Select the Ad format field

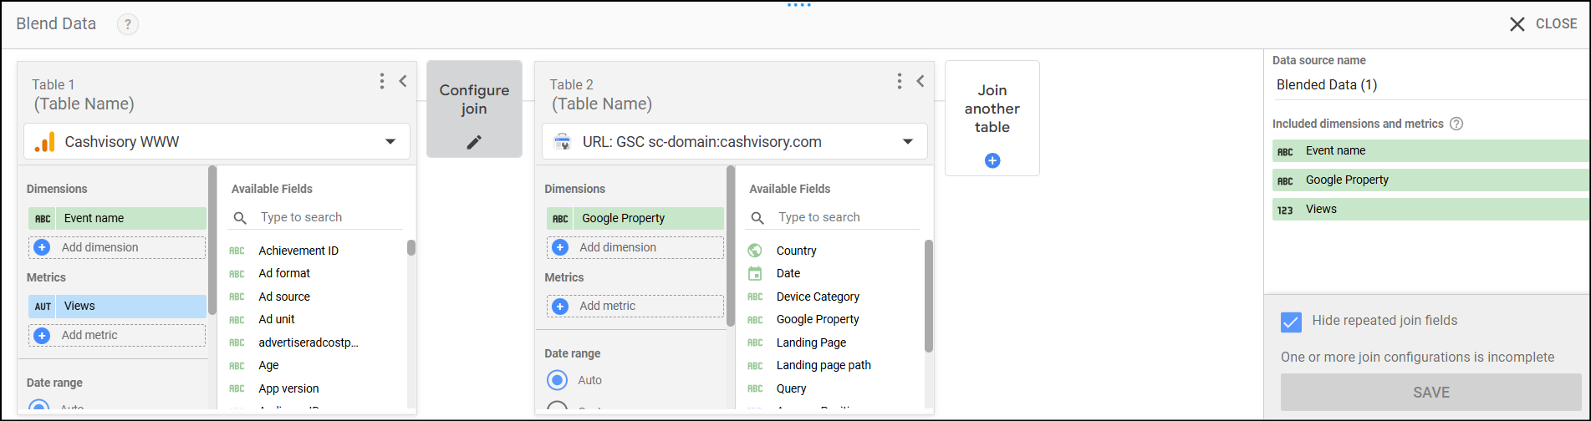[x=284, y=273]
